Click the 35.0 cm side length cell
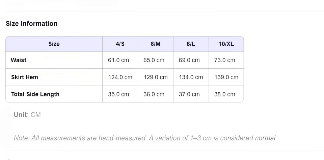Screen dimensions: 324x160 120,94
